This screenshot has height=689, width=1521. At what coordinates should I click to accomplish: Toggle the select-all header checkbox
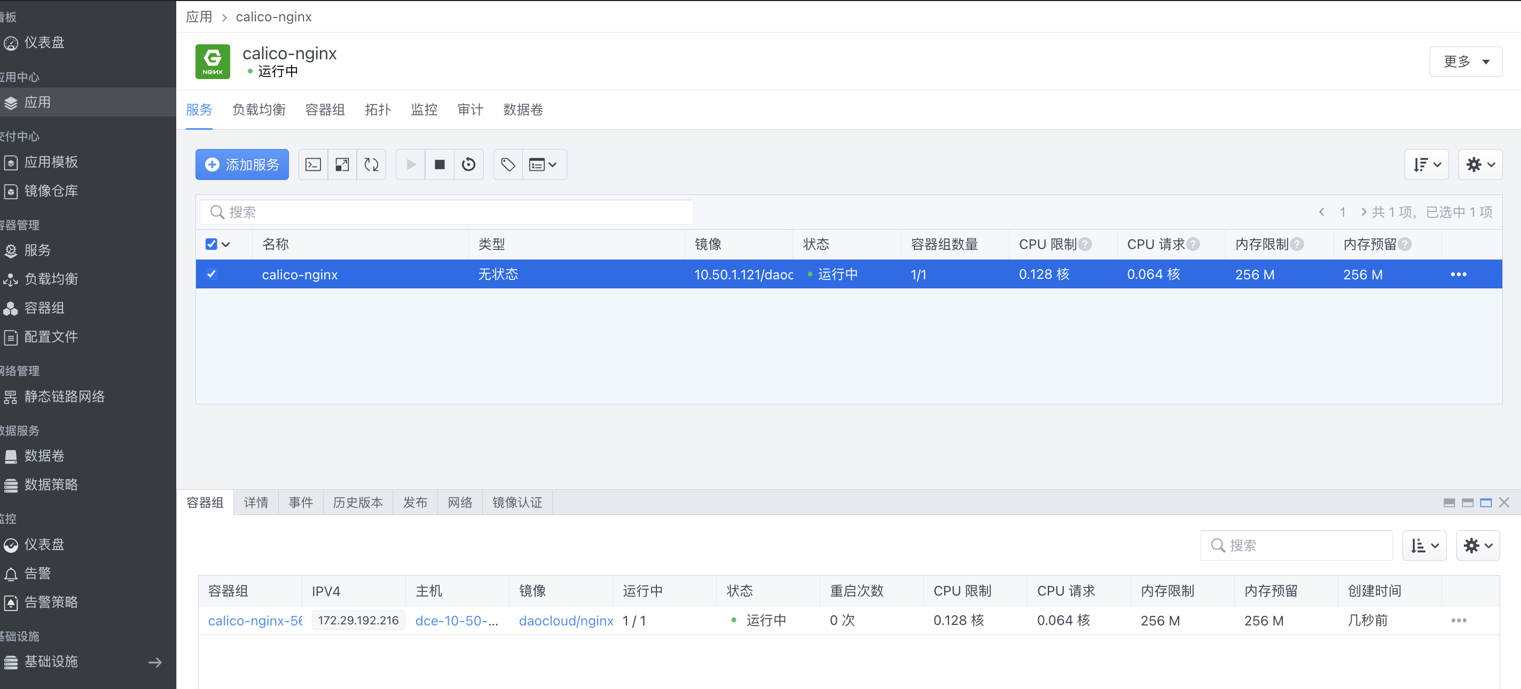pyautogui.click(x=211, y=245)
